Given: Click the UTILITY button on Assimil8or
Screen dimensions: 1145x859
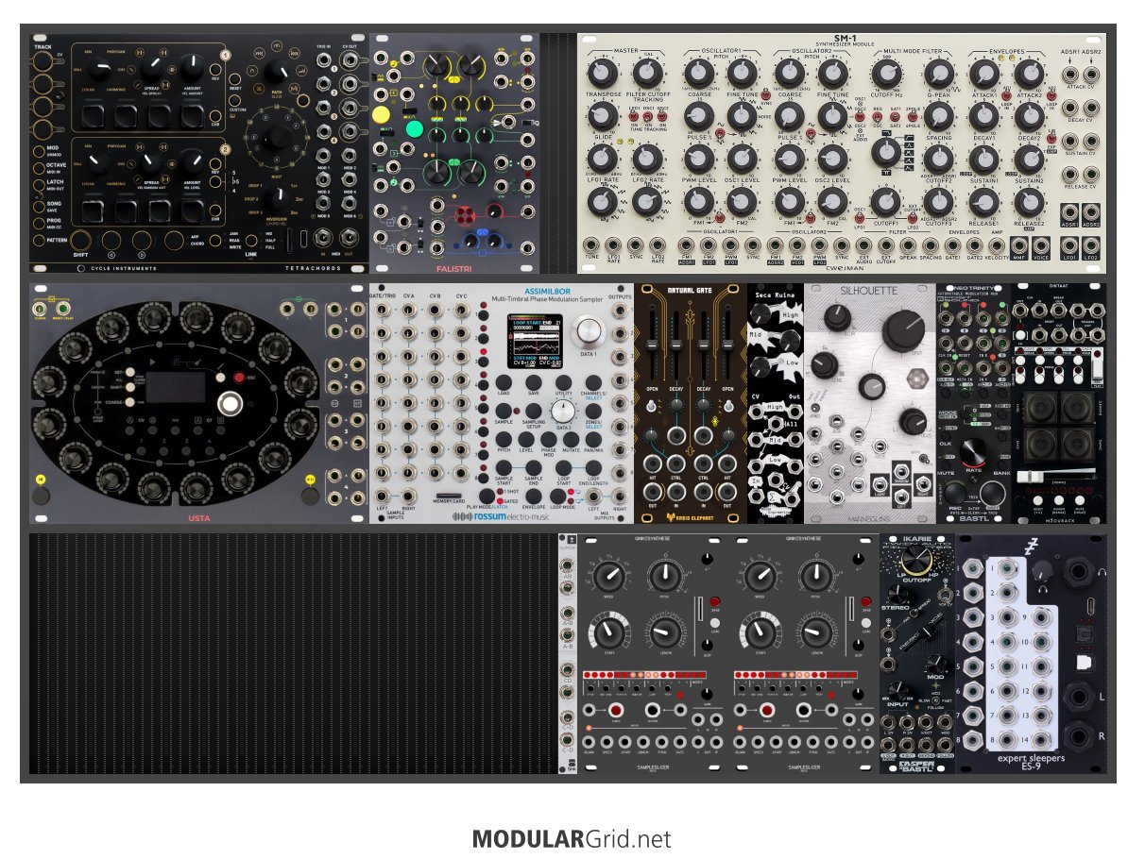Looking at the screenshot, I should (x=563, y=382).
